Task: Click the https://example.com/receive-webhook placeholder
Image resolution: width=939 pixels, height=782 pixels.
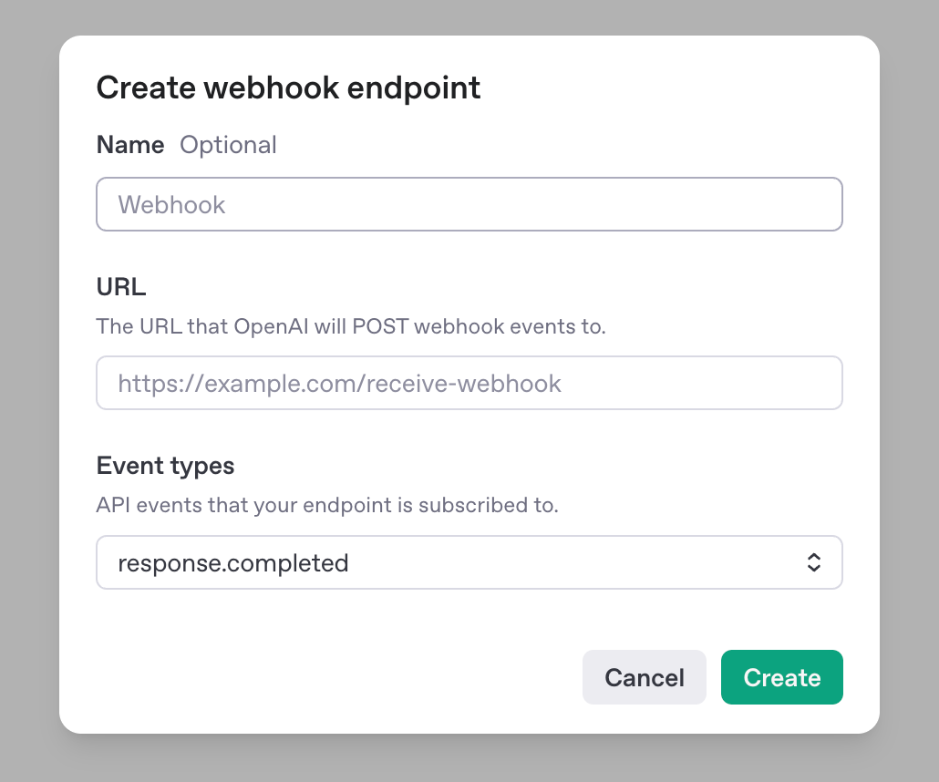Action: (339, 384)
